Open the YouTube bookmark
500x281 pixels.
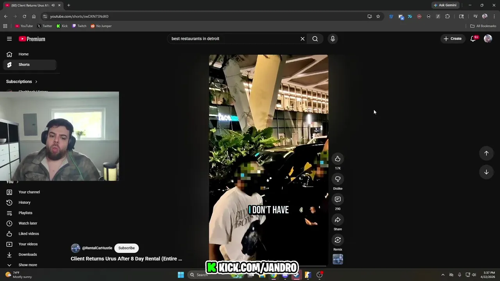coord(24,26)
